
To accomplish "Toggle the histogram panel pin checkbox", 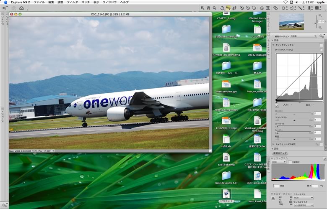I will tap(325, 158).
